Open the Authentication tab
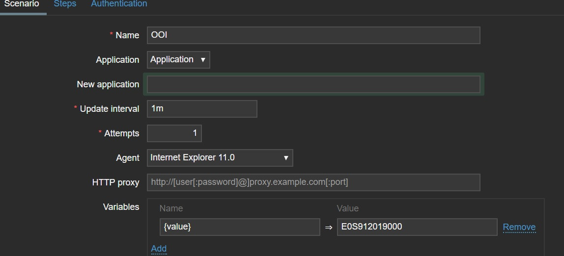Image resolution: width=564 pixels, height=256 pixels. [x=119, y=4]
